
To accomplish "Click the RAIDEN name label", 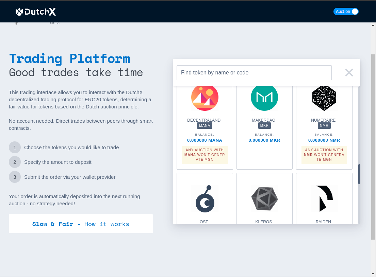I will point(323,222).
